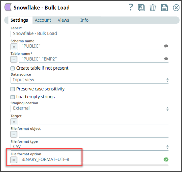Image resolution: width=182 pixels, height=172 pixels.
Task: Open the File format type dropdown
Action: coord(89,147)
